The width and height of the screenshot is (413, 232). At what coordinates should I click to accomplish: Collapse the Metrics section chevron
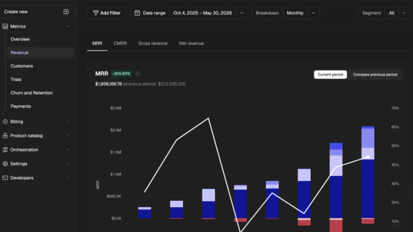point(68,26)
